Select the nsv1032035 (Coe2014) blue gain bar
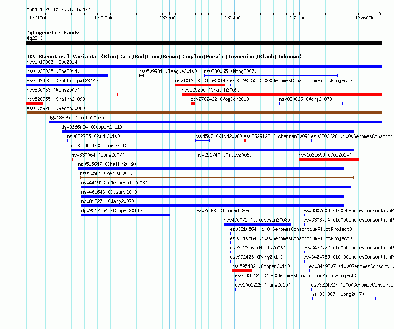This screenshot has height=329, width=394. [x=67, y=76]
